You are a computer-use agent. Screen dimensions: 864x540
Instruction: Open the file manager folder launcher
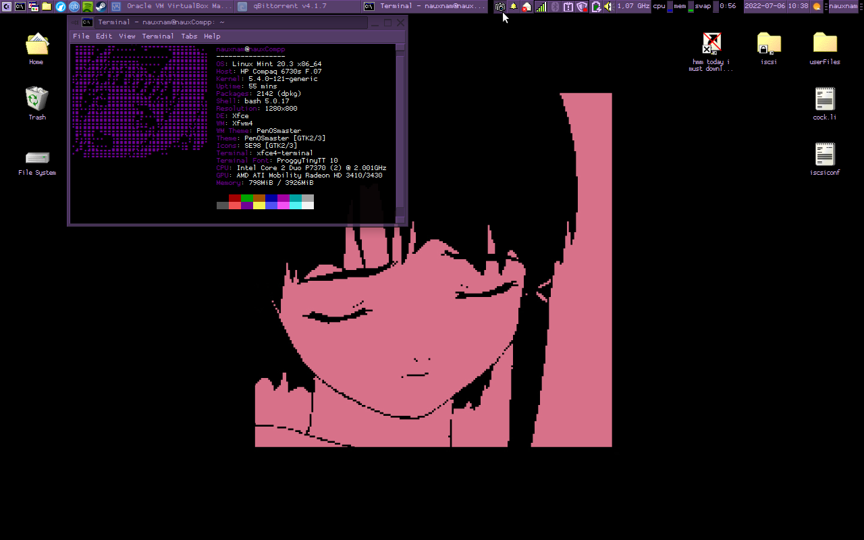pos(47,6)
